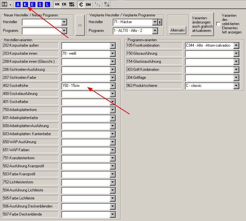Click the 203-Korpusfarbe innen field

point(85,53)
